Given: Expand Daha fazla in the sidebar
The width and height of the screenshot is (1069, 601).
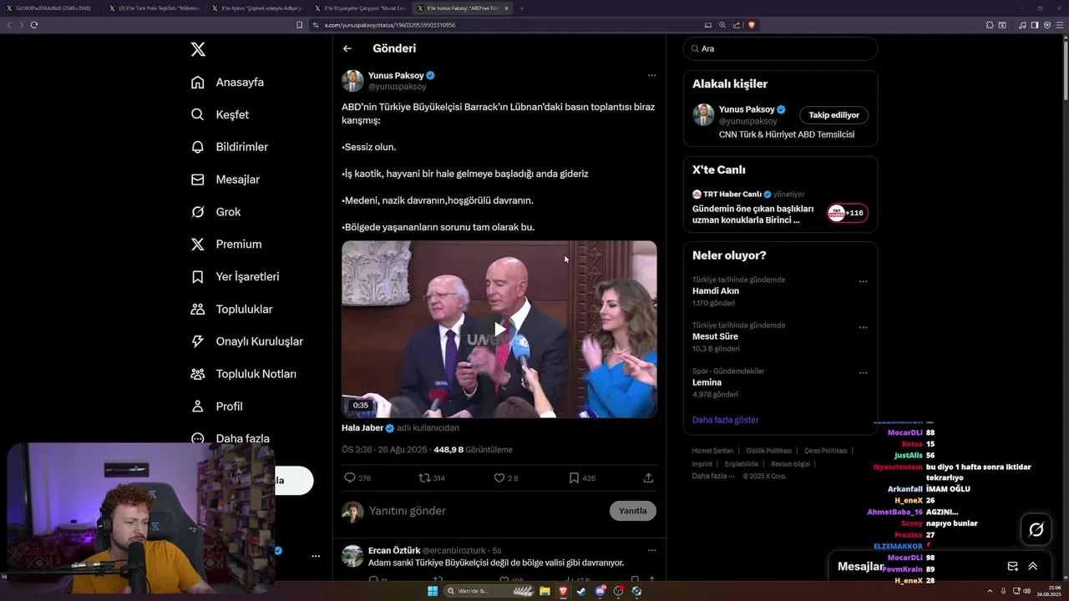Looking at the screenshot, I should (x=231, y=438).
